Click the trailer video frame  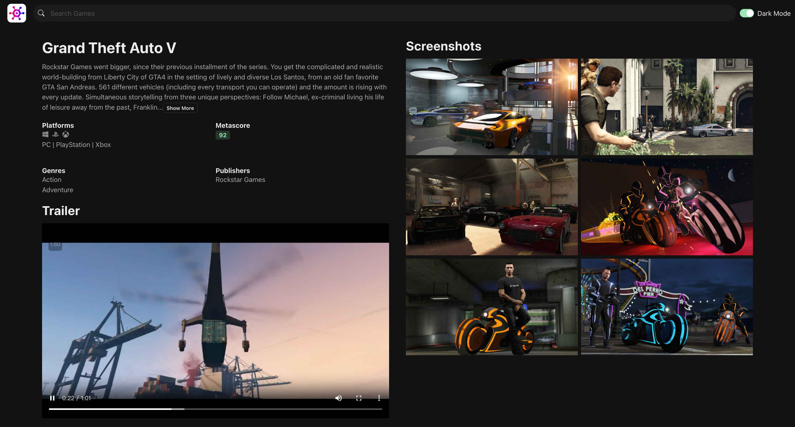[215, 321]
